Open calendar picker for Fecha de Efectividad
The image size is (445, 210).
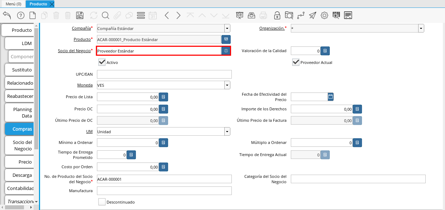(331, 96)
